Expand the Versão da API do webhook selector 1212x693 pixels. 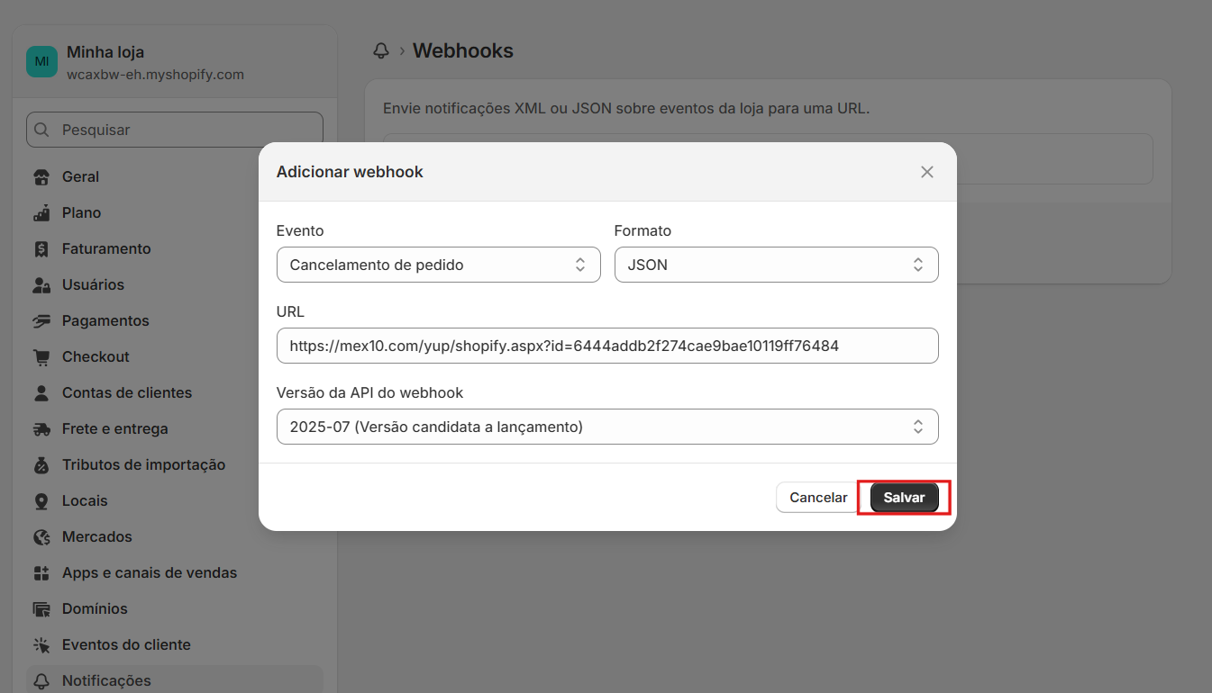point(607,427)
